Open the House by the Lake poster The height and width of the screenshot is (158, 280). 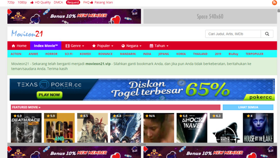(258, 128)
